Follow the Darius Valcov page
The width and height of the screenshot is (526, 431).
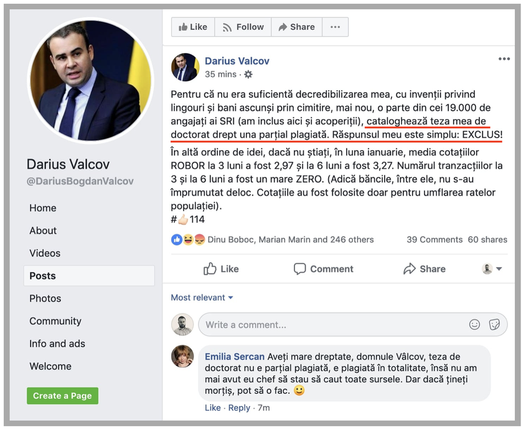[243, 27]
